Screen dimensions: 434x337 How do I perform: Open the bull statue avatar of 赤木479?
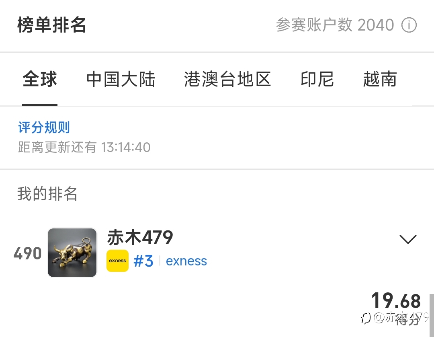click(x=72, y=252)
